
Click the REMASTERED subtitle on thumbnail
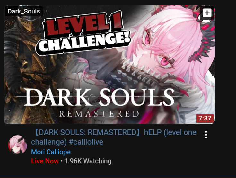(99, 114)
